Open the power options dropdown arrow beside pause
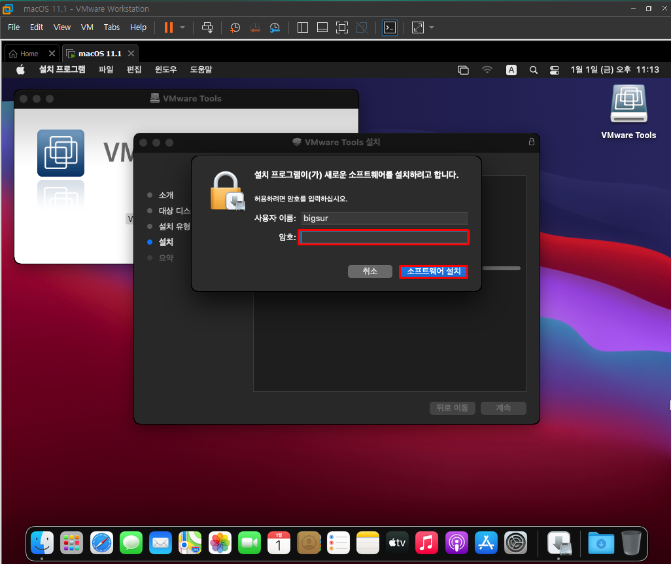The height and width of the screenshot is (564, 671). [x=182, y=28]
